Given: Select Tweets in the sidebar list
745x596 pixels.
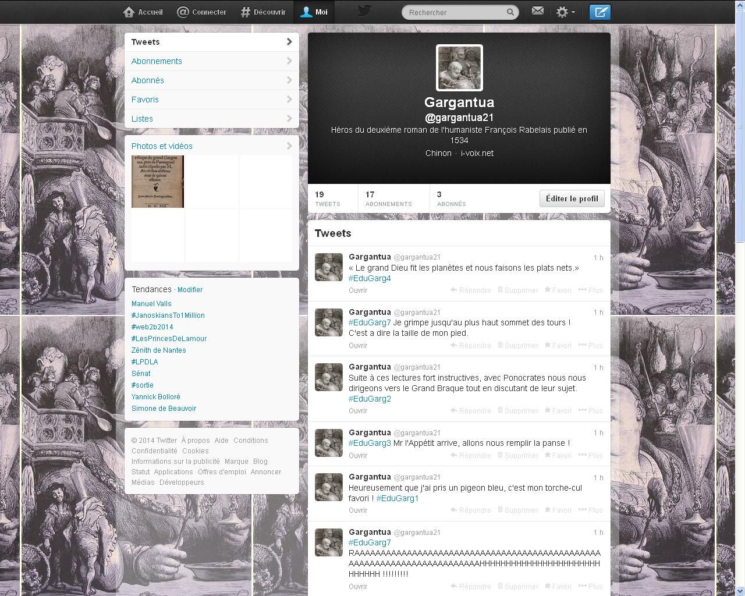Looking at the screenshot, I should (212, 42).
